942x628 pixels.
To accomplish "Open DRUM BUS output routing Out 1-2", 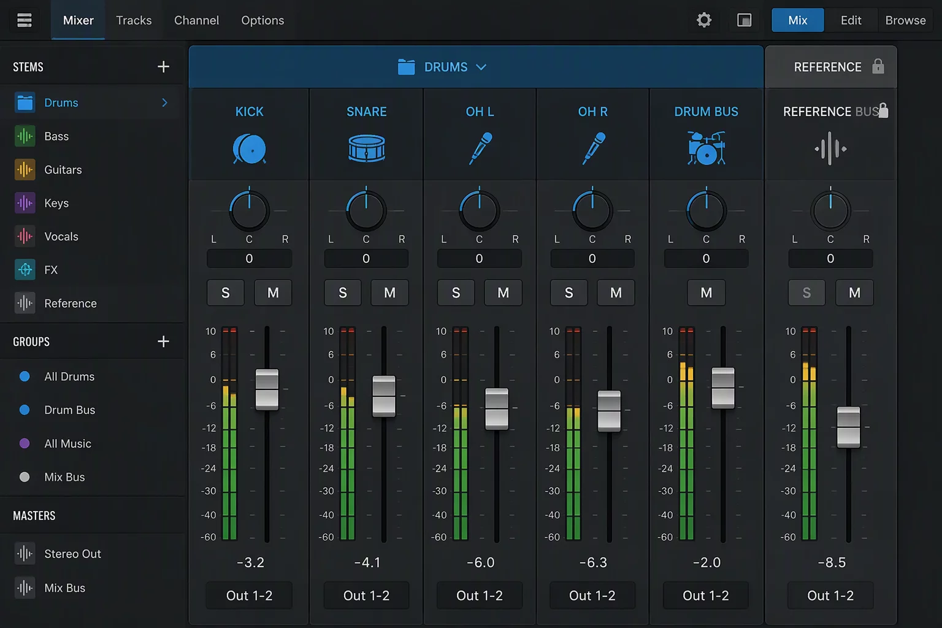I will [x=706, y=595].
